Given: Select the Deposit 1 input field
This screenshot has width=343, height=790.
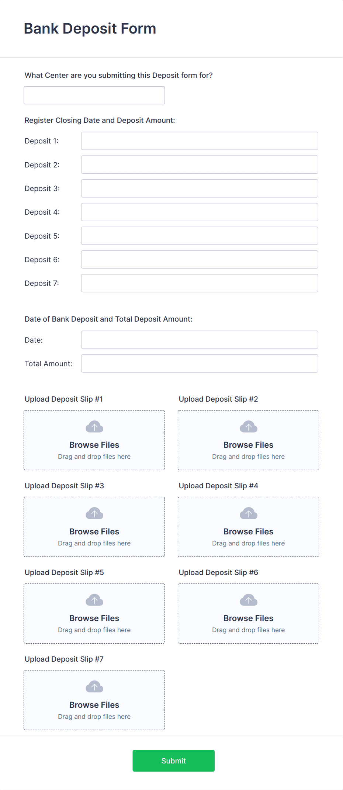Looking at the screenshot, I should pyautogui.click(x=199, y=141).
